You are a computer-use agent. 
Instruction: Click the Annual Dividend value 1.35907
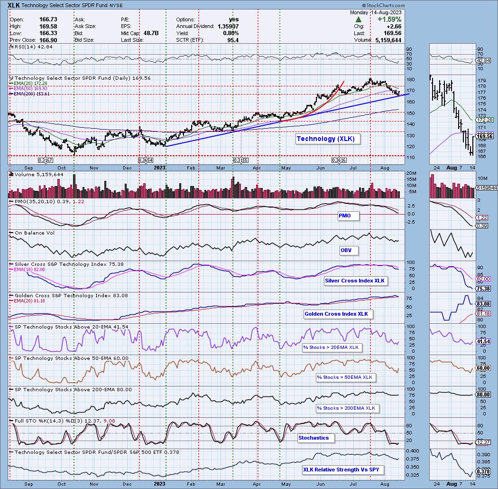pos(228,27)
